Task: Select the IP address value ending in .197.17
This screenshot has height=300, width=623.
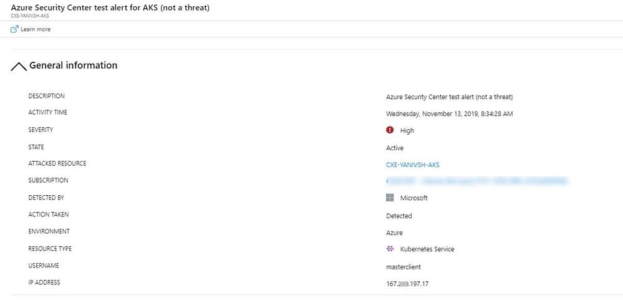Action: [407, 284]
